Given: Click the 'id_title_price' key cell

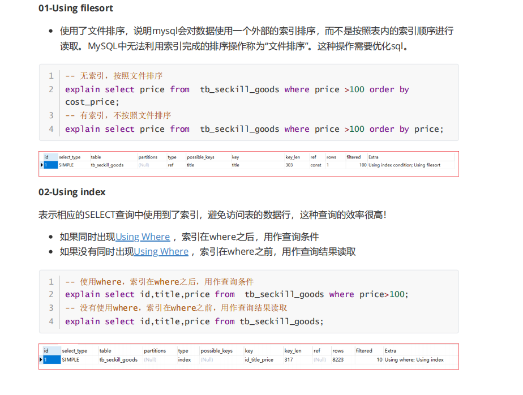Looking at the screenshot, I should pos(259,360).
